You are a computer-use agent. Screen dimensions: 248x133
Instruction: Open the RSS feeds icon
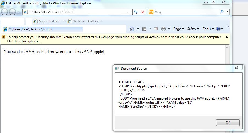point(144,29)
